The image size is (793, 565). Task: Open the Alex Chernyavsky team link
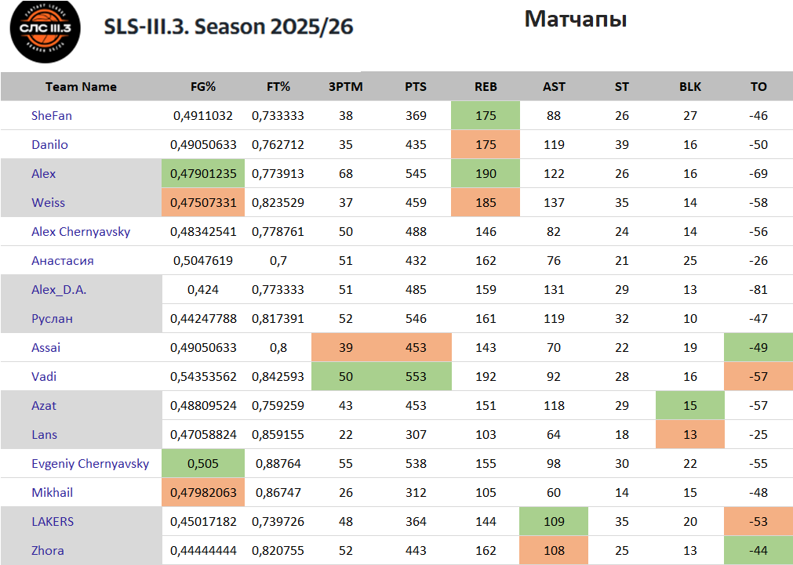click(x=81, y=232)
